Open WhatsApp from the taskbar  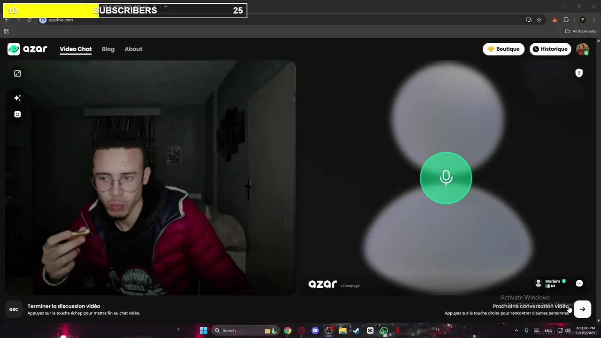click(x=384, y=330)
